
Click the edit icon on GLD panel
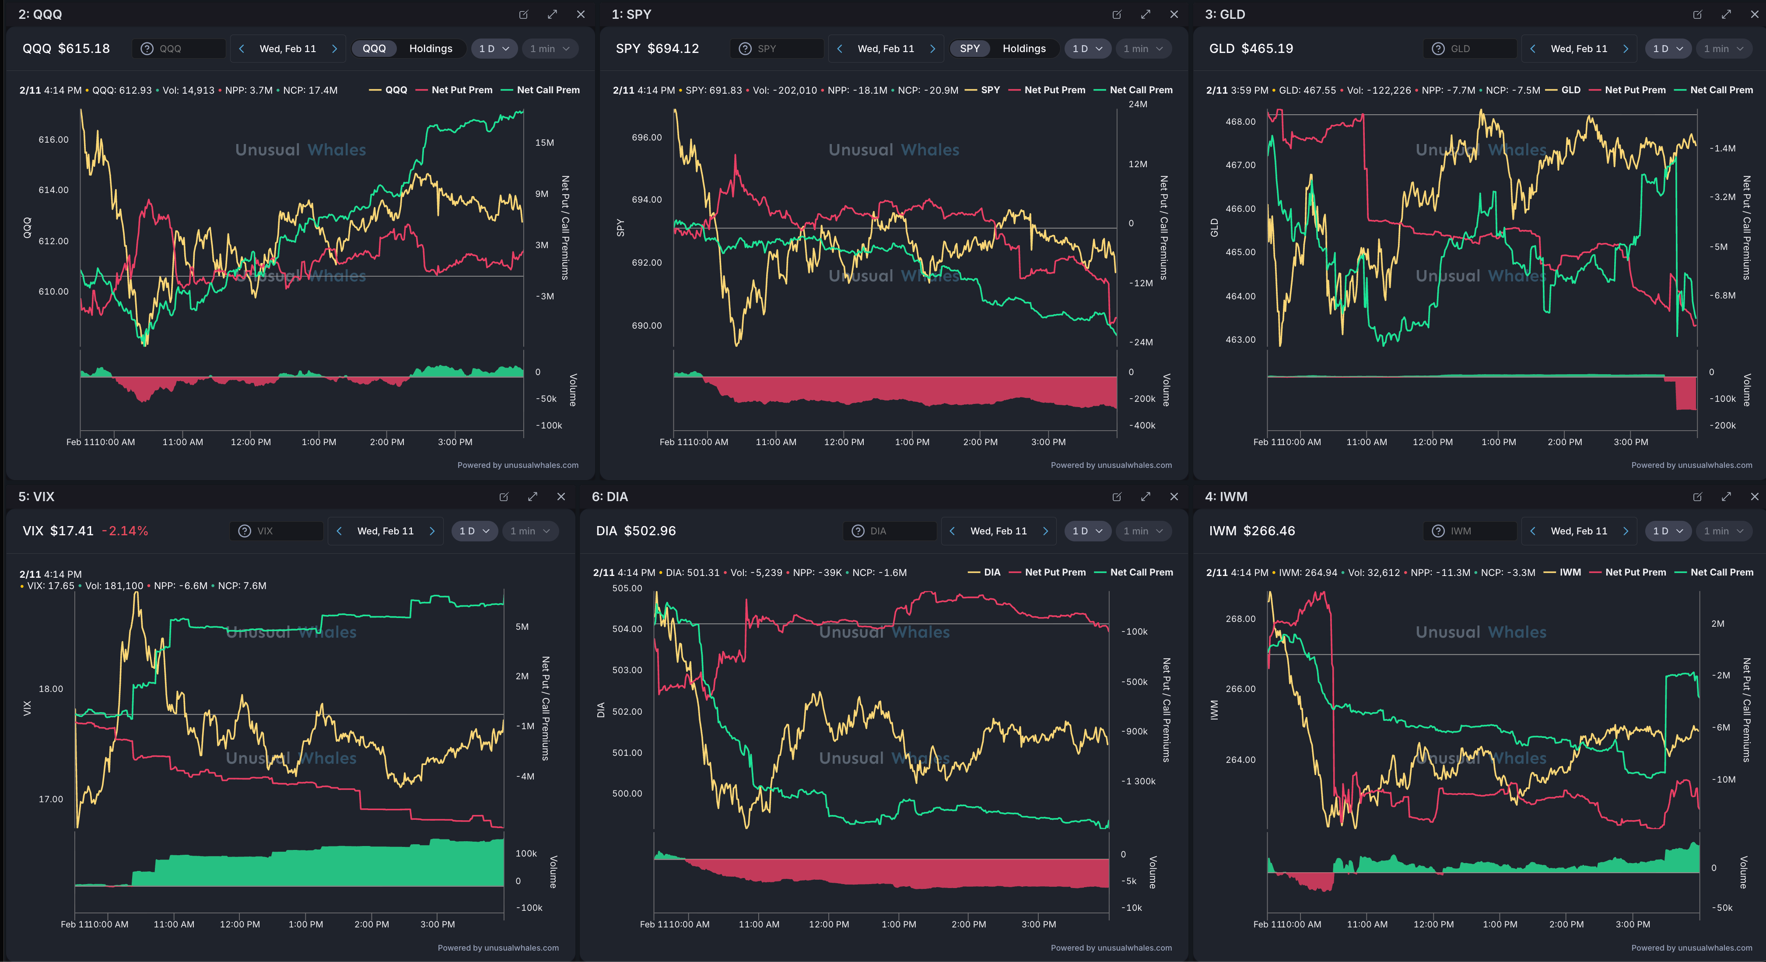click(1697, 14)
